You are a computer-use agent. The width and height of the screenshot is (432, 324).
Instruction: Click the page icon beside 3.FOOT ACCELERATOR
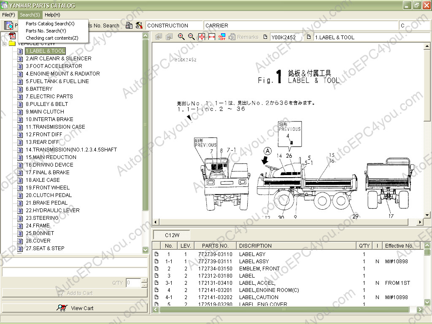coord(20,66)
